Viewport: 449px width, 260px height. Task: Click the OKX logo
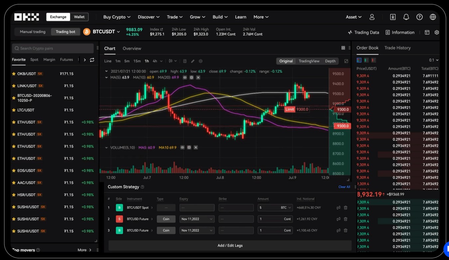click(x=27, y=17)
